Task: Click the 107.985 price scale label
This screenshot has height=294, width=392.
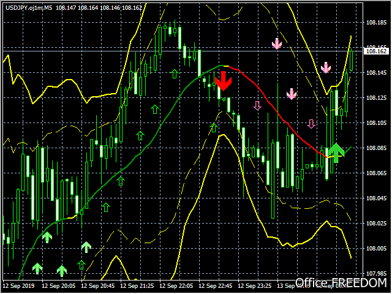Action: (376, 274)
